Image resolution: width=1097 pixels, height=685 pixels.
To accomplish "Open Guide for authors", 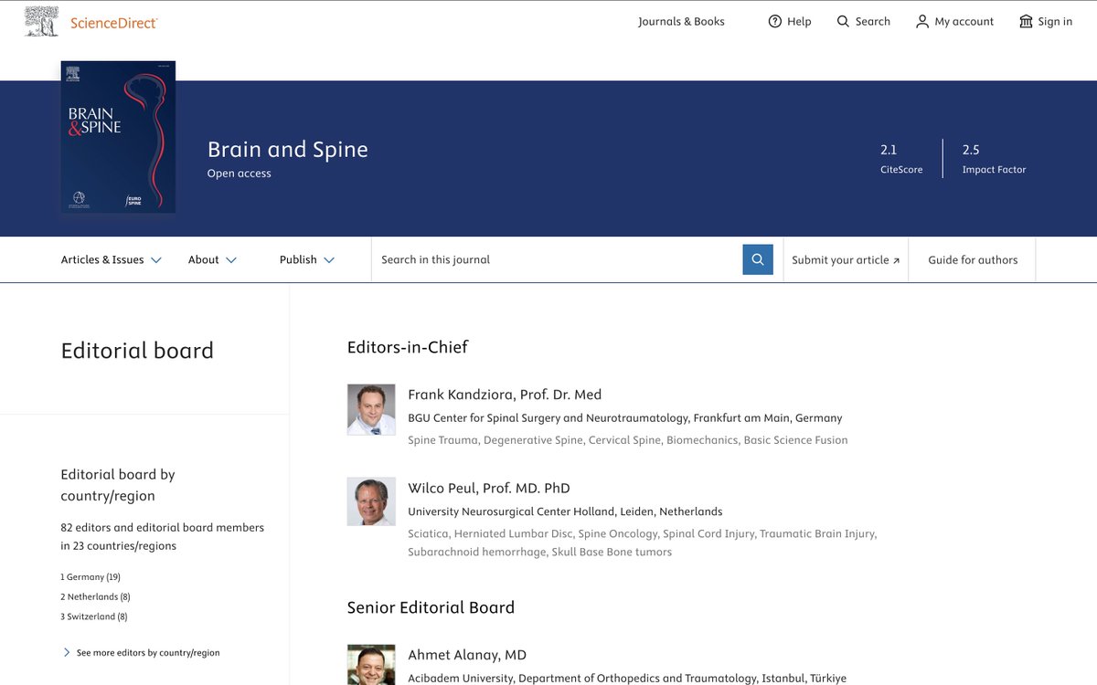I will pyautogui.click(x=973, y=259).
